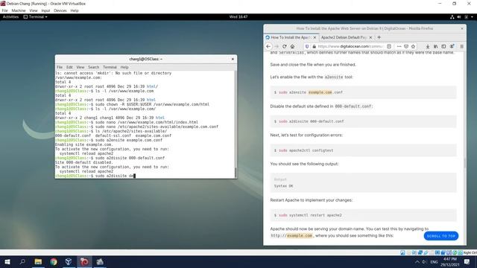Viewport: 477px width, 268px height.
Task: Click the Windows tray volume icon
Action: click(x=424, y=262)
